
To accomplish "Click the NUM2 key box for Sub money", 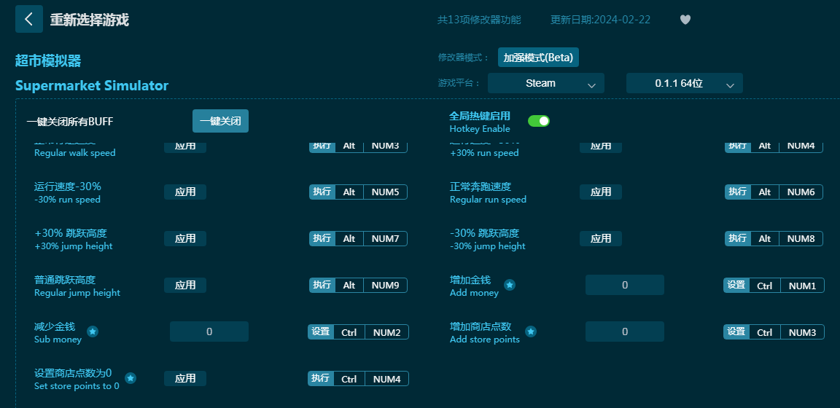I will 386,332.
